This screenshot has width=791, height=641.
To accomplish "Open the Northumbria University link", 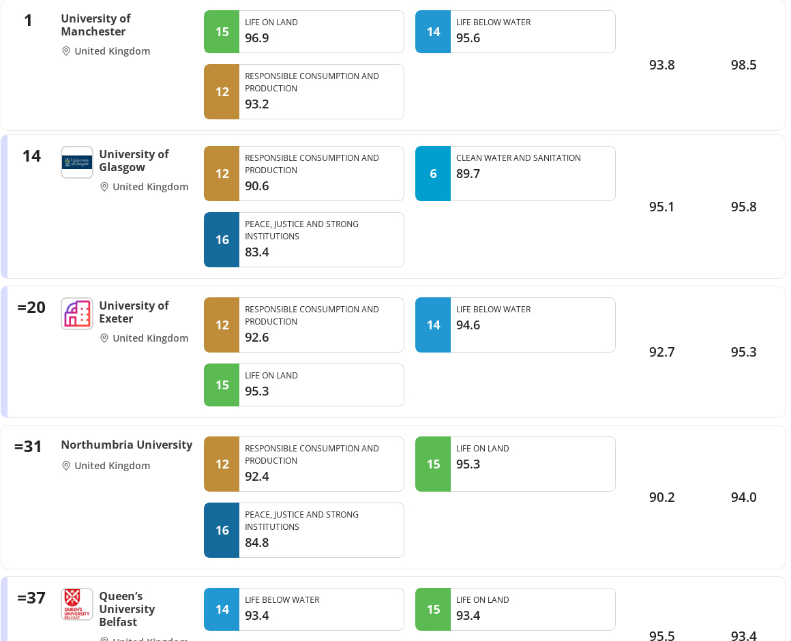I will point(127,445).
